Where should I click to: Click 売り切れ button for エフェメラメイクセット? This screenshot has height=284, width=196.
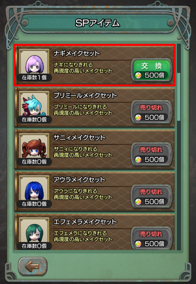[x=152, y=238]
